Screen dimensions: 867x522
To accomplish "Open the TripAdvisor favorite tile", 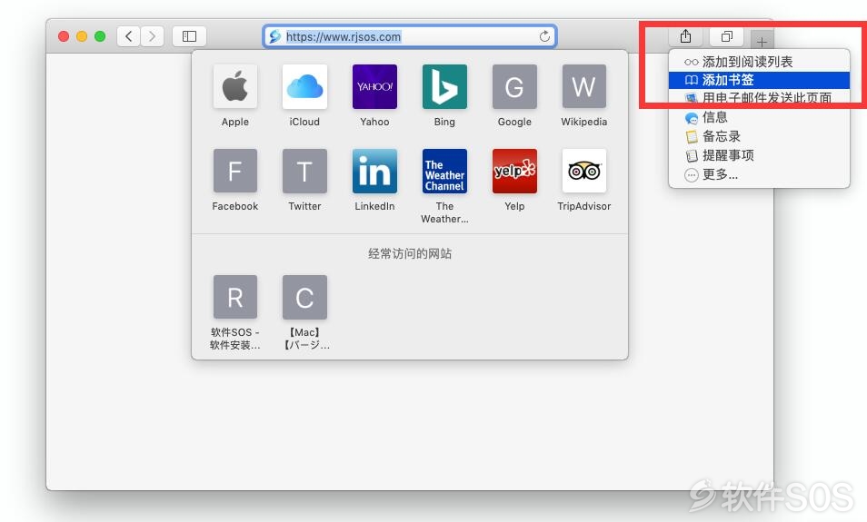I will click(x=583, y=172).
